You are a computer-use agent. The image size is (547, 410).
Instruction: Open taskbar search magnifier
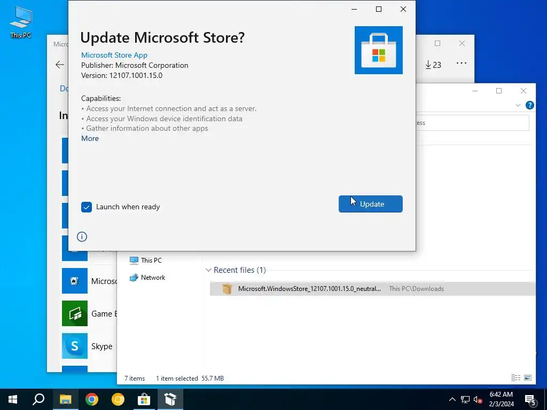(38, 399)
